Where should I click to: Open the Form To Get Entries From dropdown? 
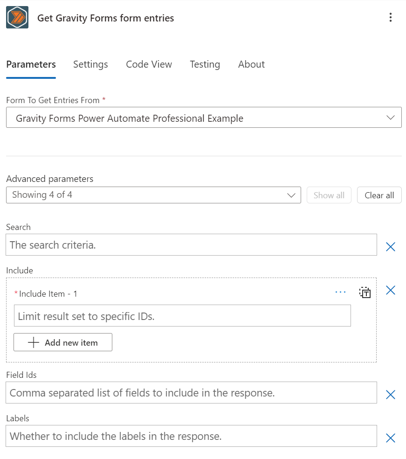[x=390, y=117]
